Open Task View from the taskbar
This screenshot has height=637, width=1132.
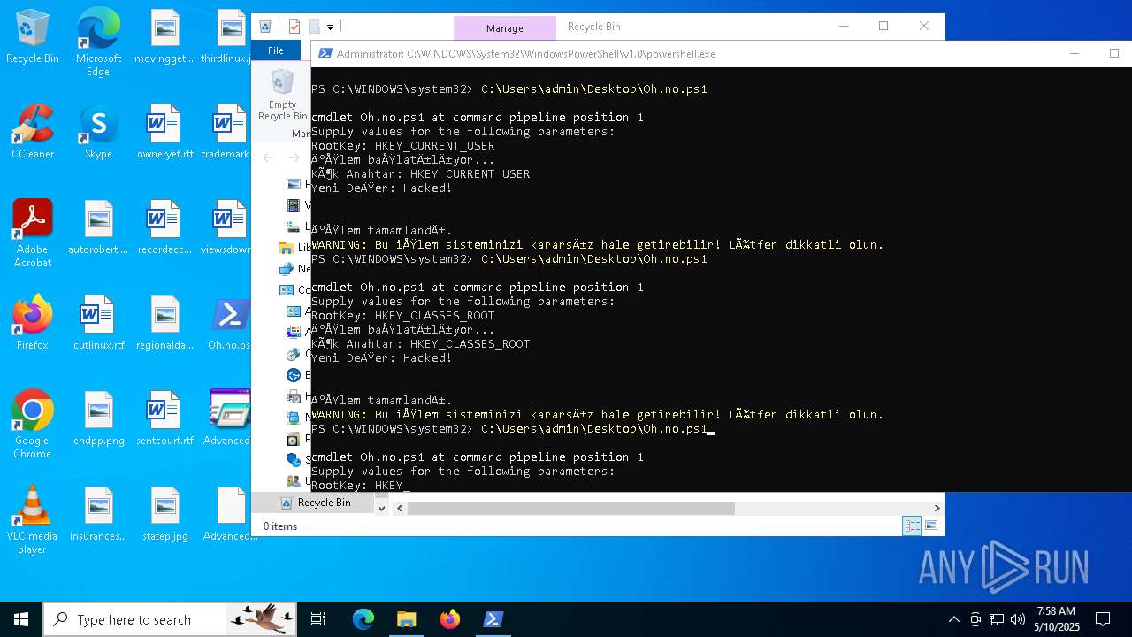pos(318,619)
